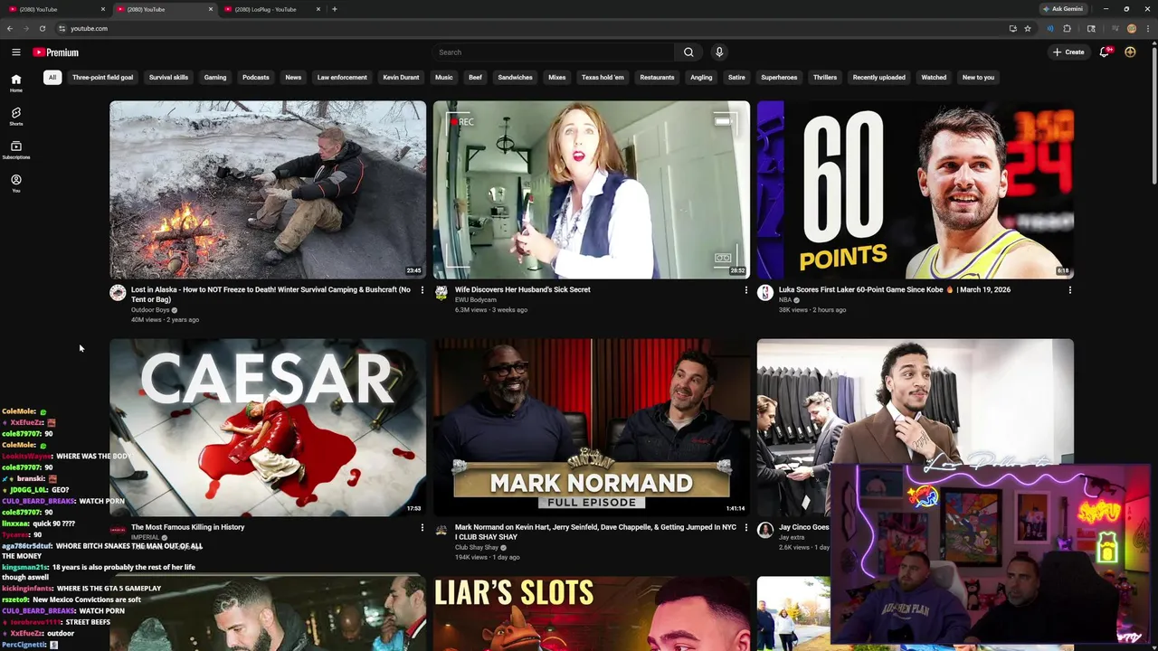Screen dimensions: 1158x651
Task: Open the Chrome profile avatar
Action: tap(1132, 28)
